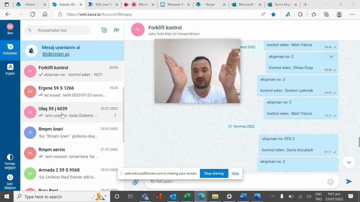Click chat list scrollbar
This screenshot has height=202, width=360.
tap(123, 114)
